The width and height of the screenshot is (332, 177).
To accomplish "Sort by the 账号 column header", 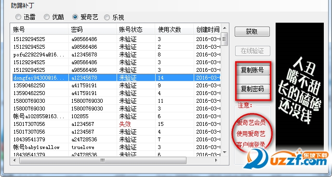I will coord(40,30).
